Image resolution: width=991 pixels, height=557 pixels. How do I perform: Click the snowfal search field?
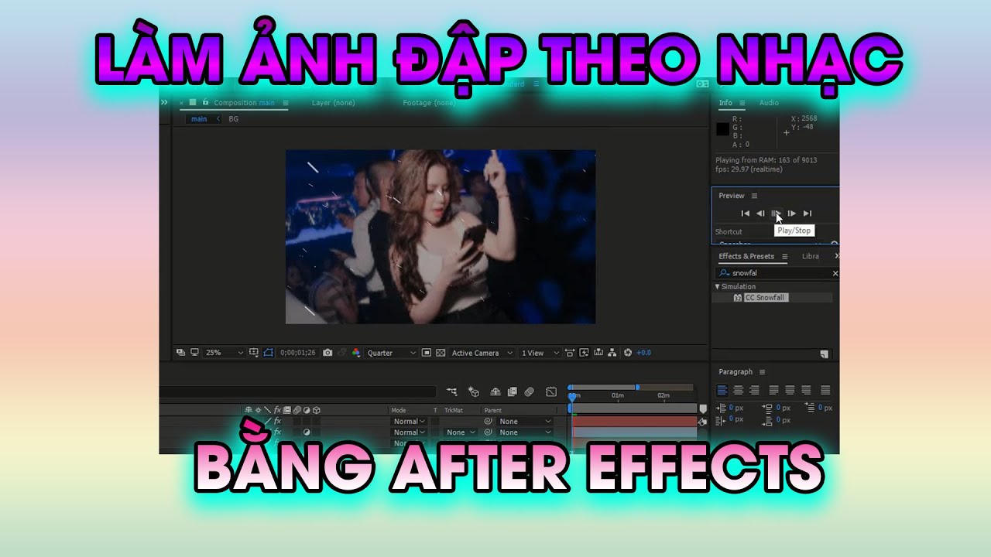click(778, 273)
